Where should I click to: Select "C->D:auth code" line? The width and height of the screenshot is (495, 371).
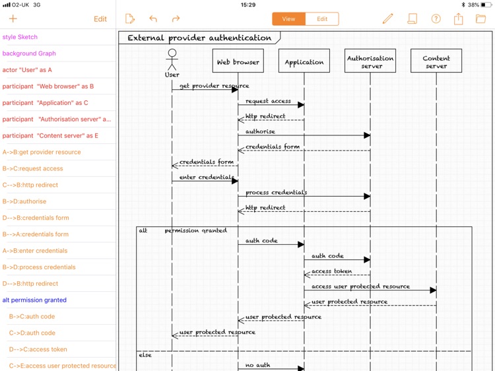[58, 333]
